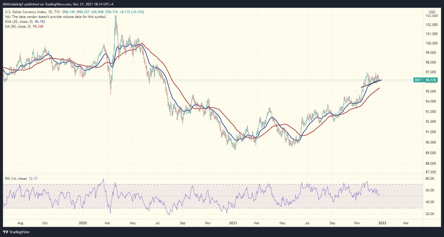The width and height of the screenshot is (444, 237).
Task: Select the DXY price label on the scale
Action: (418, 80)
